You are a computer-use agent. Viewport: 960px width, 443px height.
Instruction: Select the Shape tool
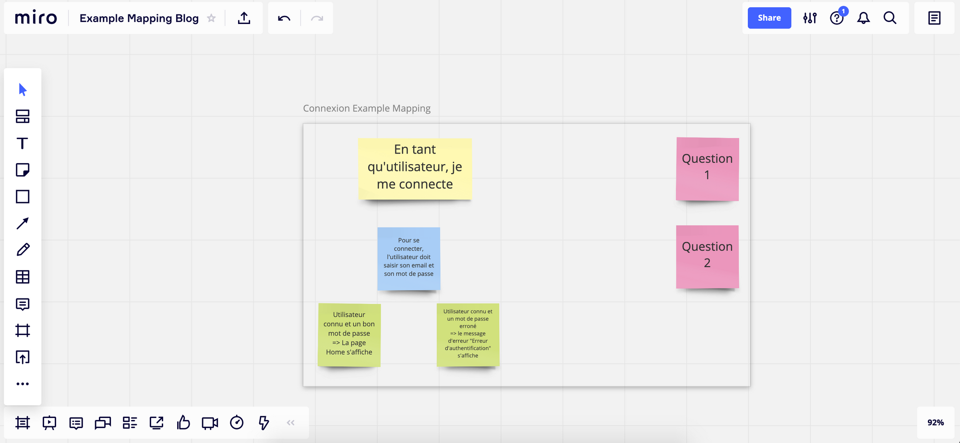(23, 197)
